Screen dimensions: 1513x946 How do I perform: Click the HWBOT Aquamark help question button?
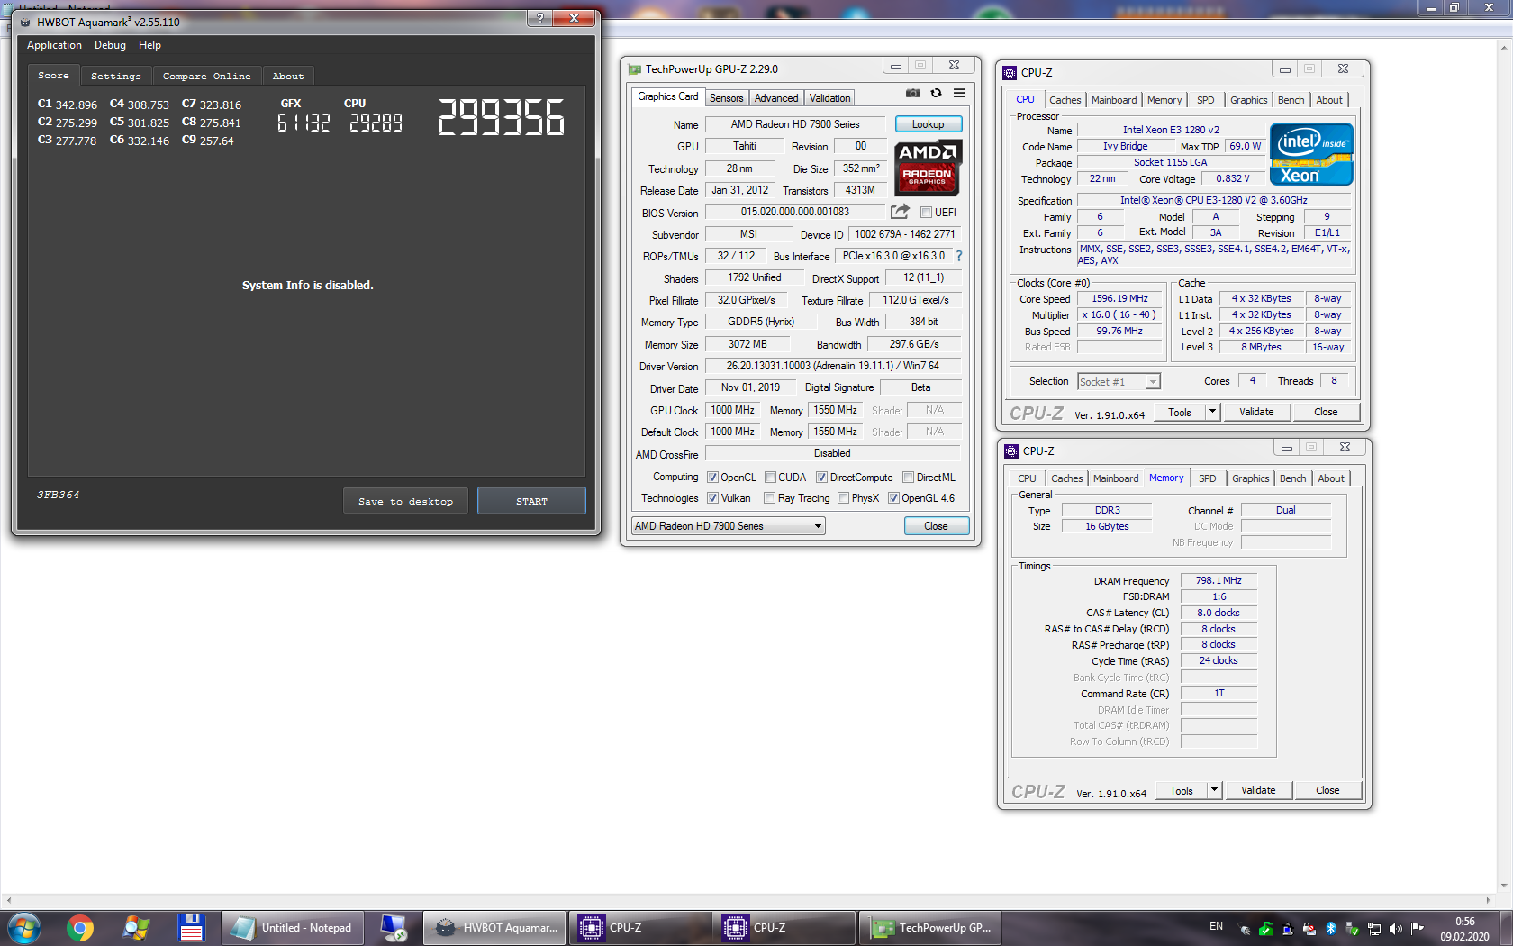(x=539, y=18)
